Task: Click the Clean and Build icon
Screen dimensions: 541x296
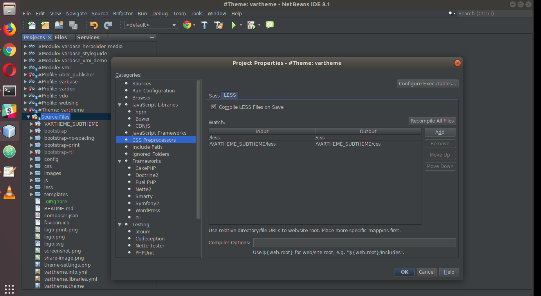Action: point(218,25)
